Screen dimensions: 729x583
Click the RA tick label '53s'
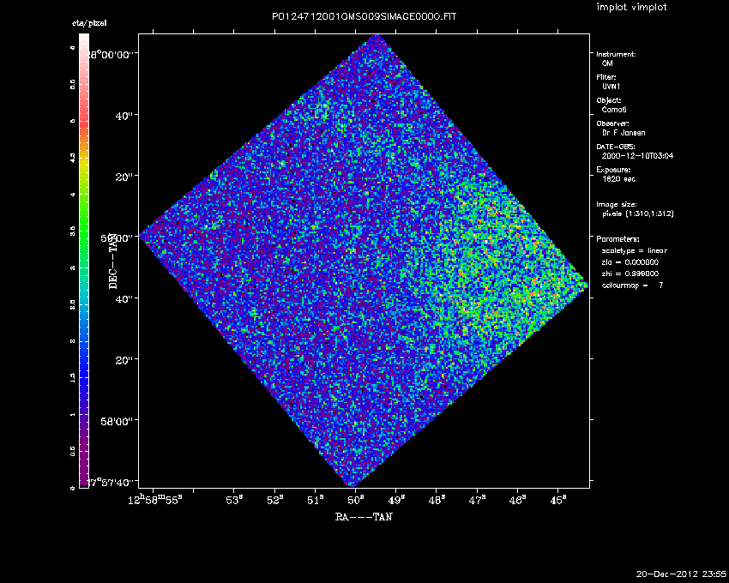click(234, 500)
